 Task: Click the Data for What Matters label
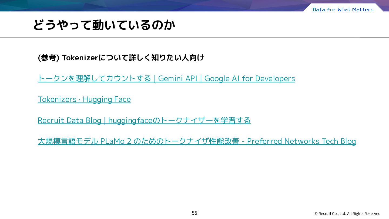coord(343,9)
